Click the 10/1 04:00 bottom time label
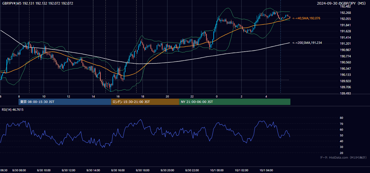Viewport: 370px width, 173px height. pos(266,170)
